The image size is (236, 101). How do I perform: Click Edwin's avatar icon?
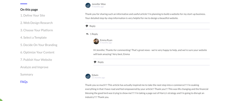pyautogui.click(x=88, y=76)
